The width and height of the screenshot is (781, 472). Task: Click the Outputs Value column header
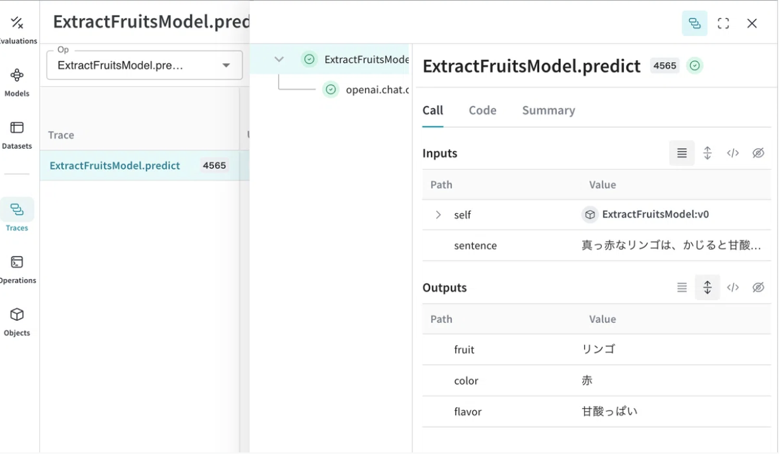click(x=603, y=319)
